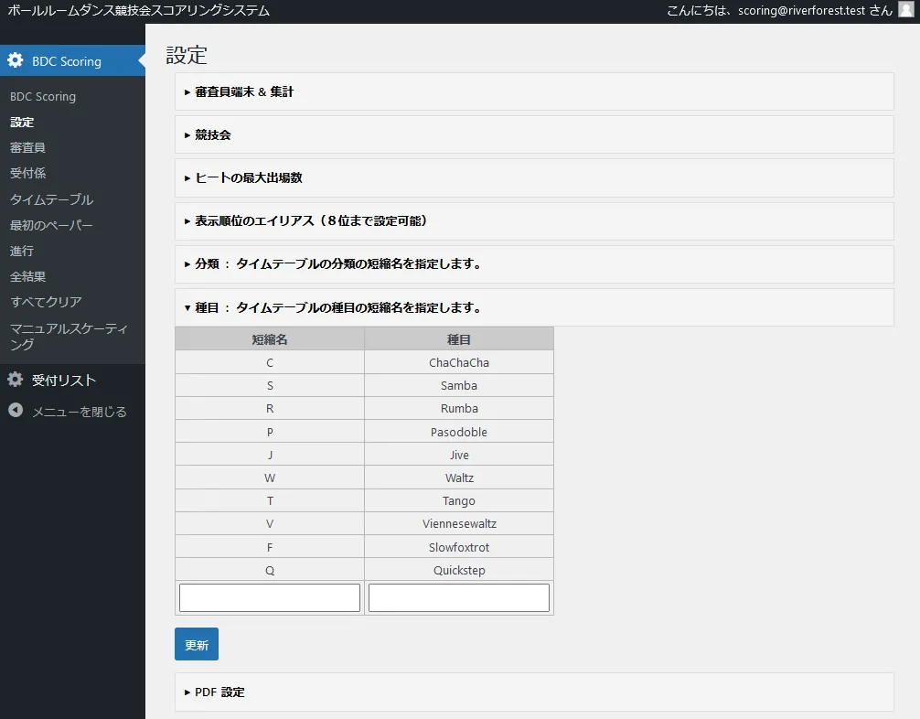Viewport: 920px width, 719px height.
Task: Open マニュアルスケーティング in the sidebar
Action: point(68,336)
